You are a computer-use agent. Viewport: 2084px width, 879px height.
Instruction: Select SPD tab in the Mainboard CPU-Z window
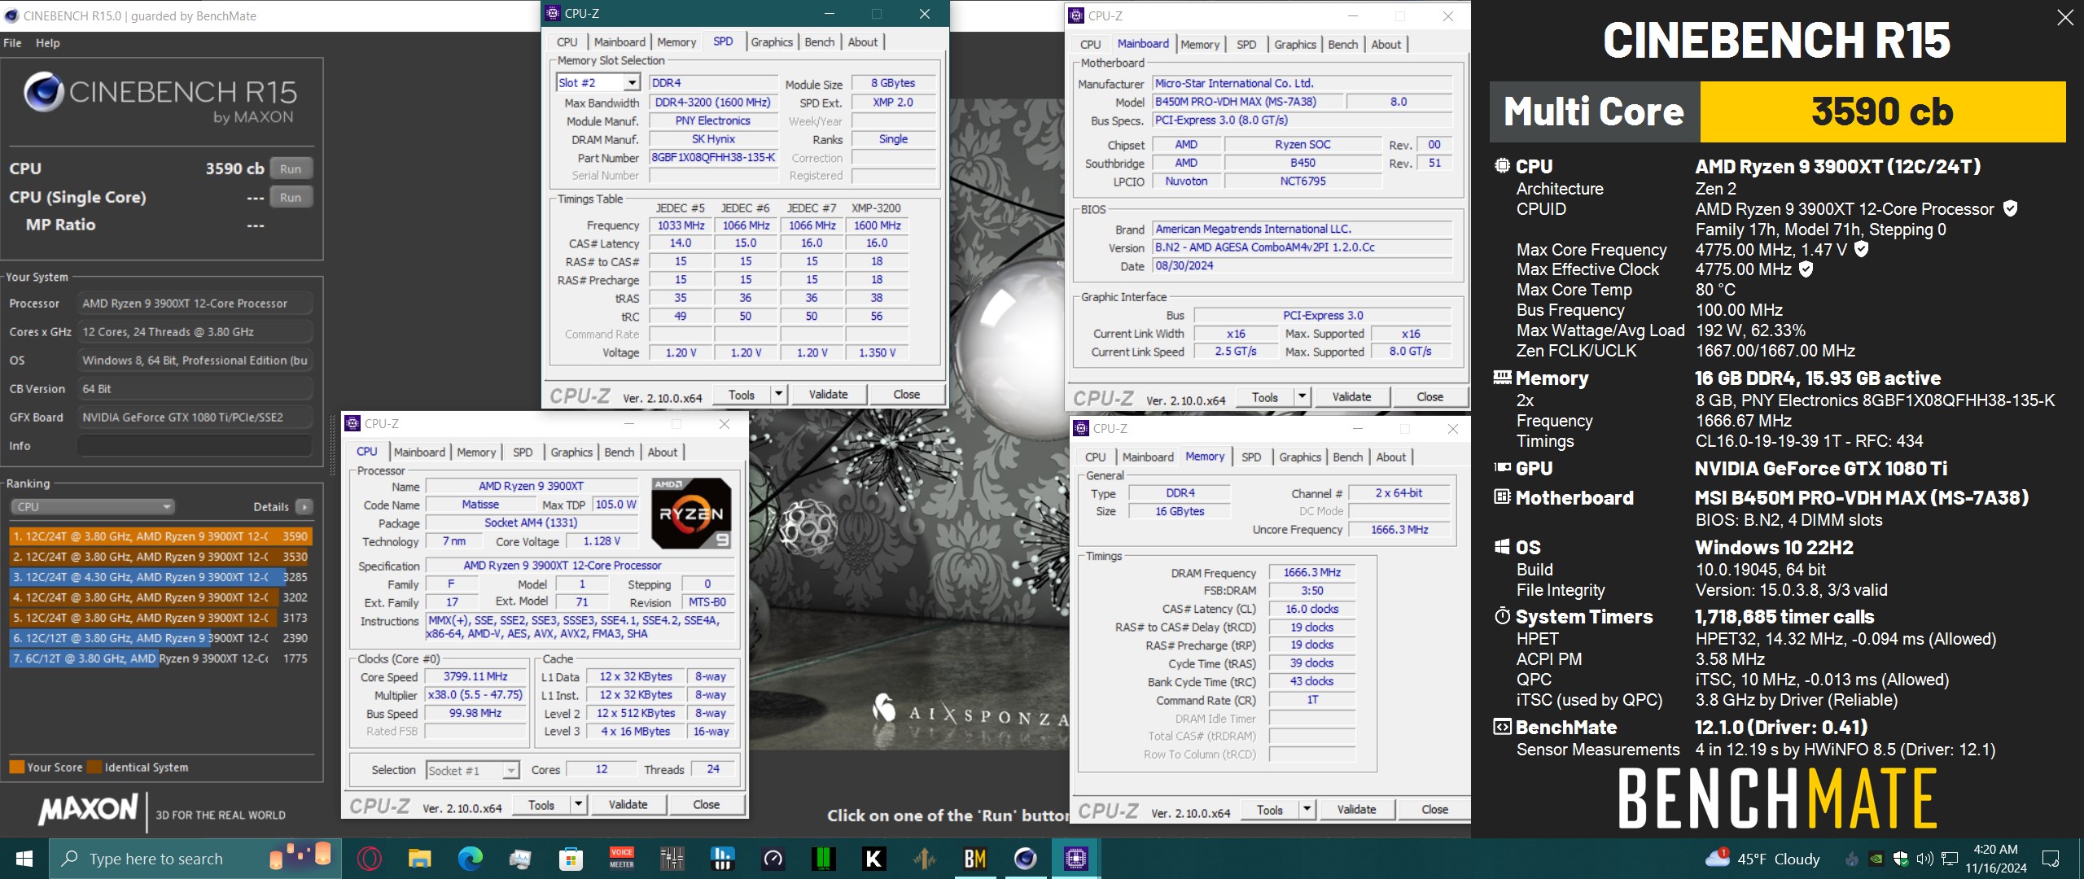click(1246, 45)
